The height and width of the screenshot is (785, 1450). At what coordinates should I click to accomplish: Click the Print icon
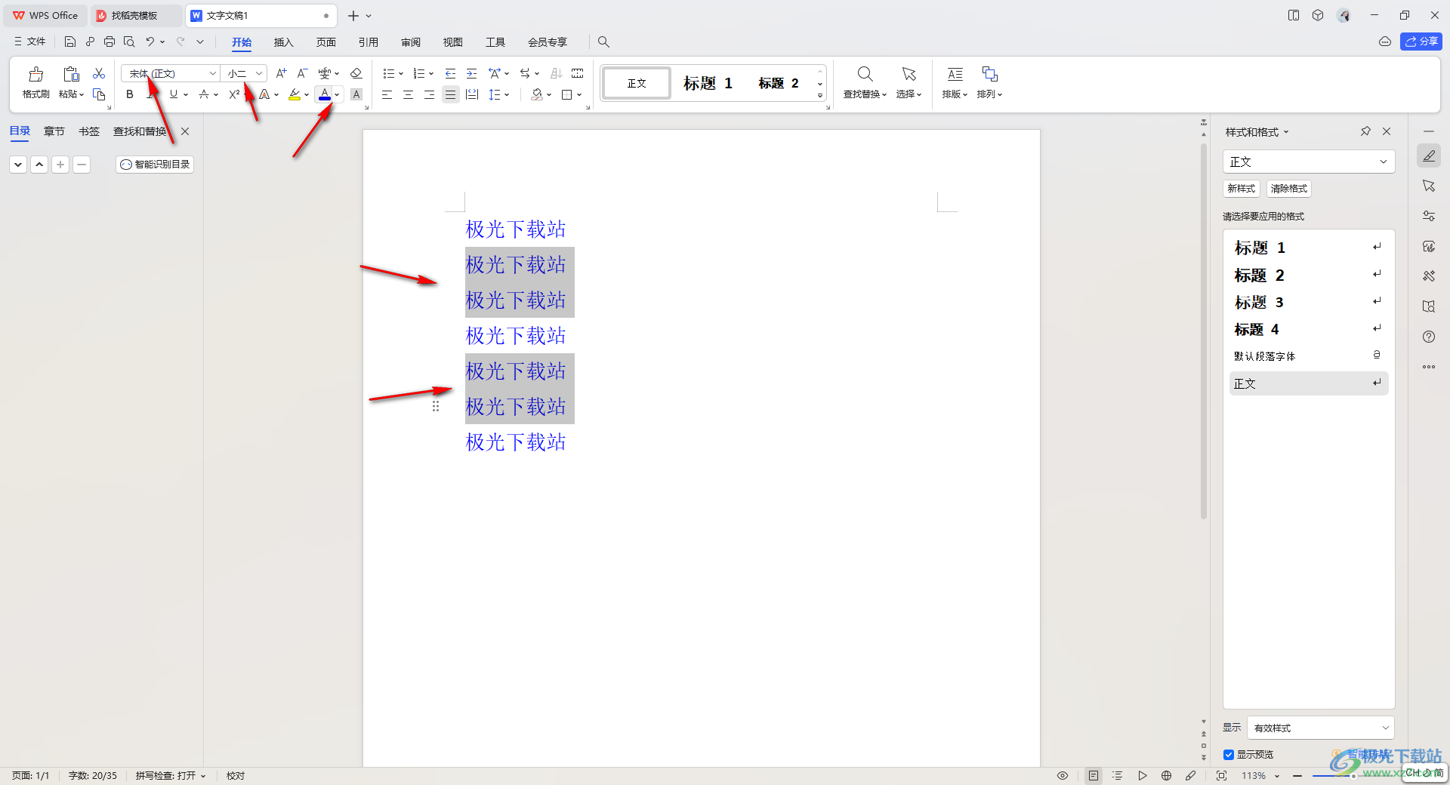pyautogui.click(x=110, y=42)
